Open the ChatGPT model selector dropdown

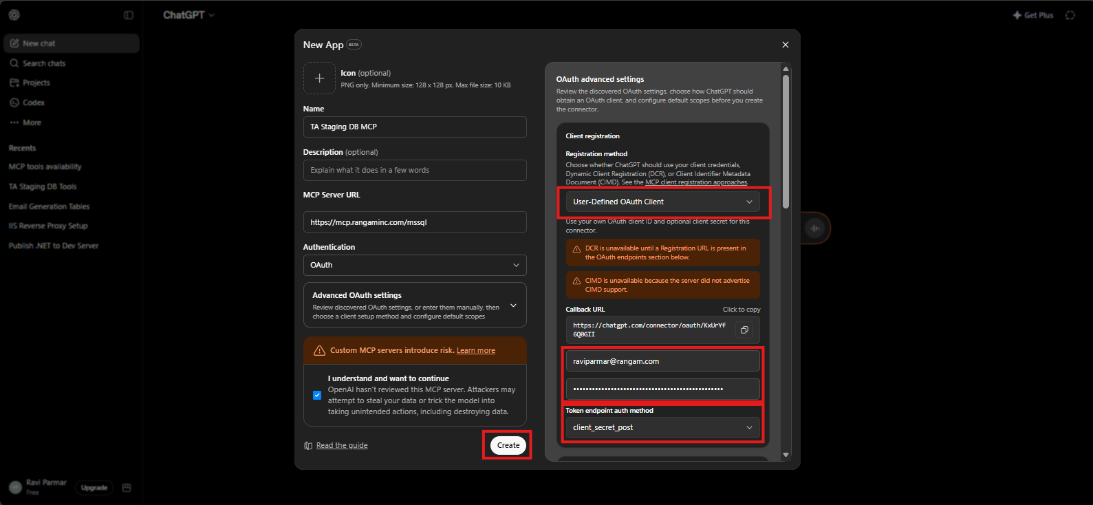188,14
